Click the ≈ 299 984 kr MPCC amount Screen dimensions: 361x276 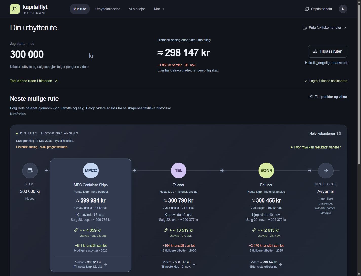[91, 200]
